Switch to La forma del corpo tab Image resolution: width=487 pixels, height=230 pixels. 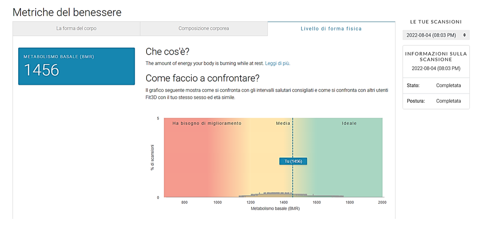tap(76, 29)
